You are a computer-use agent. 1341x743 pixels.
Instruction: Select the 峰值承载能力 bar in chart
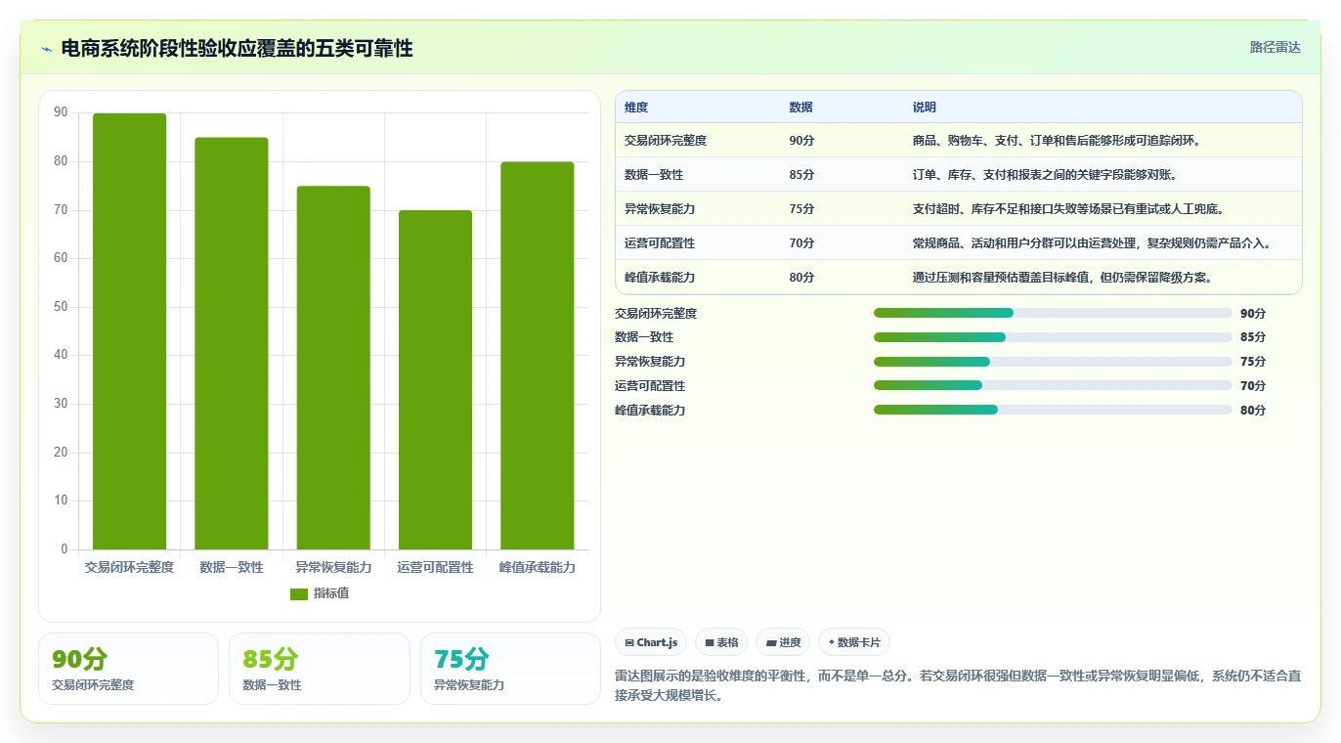tap(537, 356)
